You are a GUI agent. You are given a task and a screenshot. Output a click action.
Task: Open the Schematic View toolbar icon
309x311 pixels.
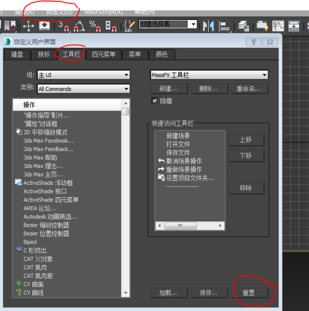[294, 26]
